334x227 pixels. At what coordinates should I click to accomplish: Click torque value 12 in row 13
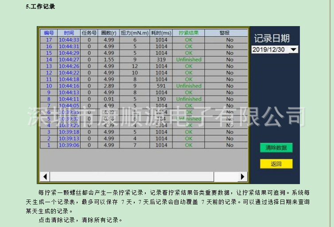(135, 66)
